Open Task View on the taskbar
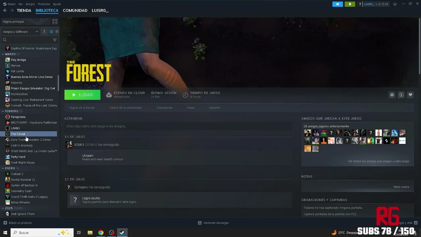This screenshot has height=237, width=421. pyautogui.click(x=79, y=232)
